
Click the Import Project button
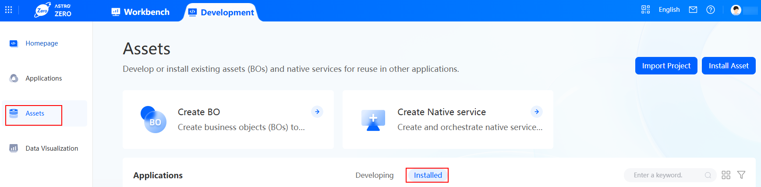[x=666, y=66]
